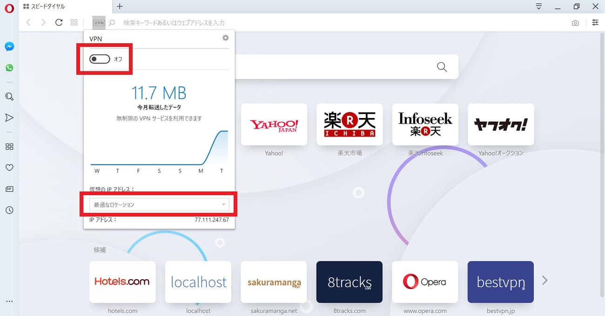Toggle the VPN switch on
The width and height of the screenshot is (605, 316).
(x=100, y=59)
